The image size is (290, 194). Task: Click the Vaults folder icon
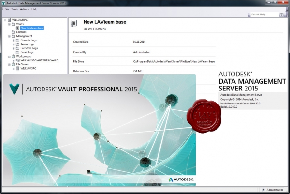pos(14,24)
